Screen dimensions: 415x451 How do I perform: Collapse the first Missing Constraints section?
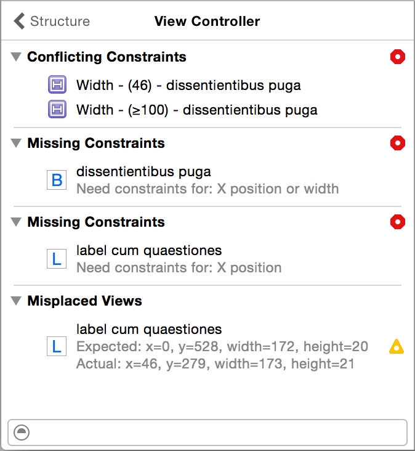coord(16,144)
